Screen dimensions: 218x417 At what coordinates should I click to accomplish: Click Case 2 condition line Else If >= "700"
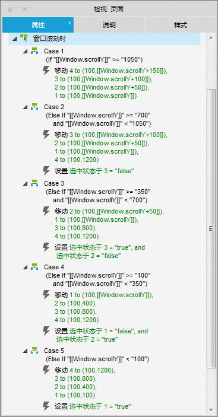(x=98, y=116)
